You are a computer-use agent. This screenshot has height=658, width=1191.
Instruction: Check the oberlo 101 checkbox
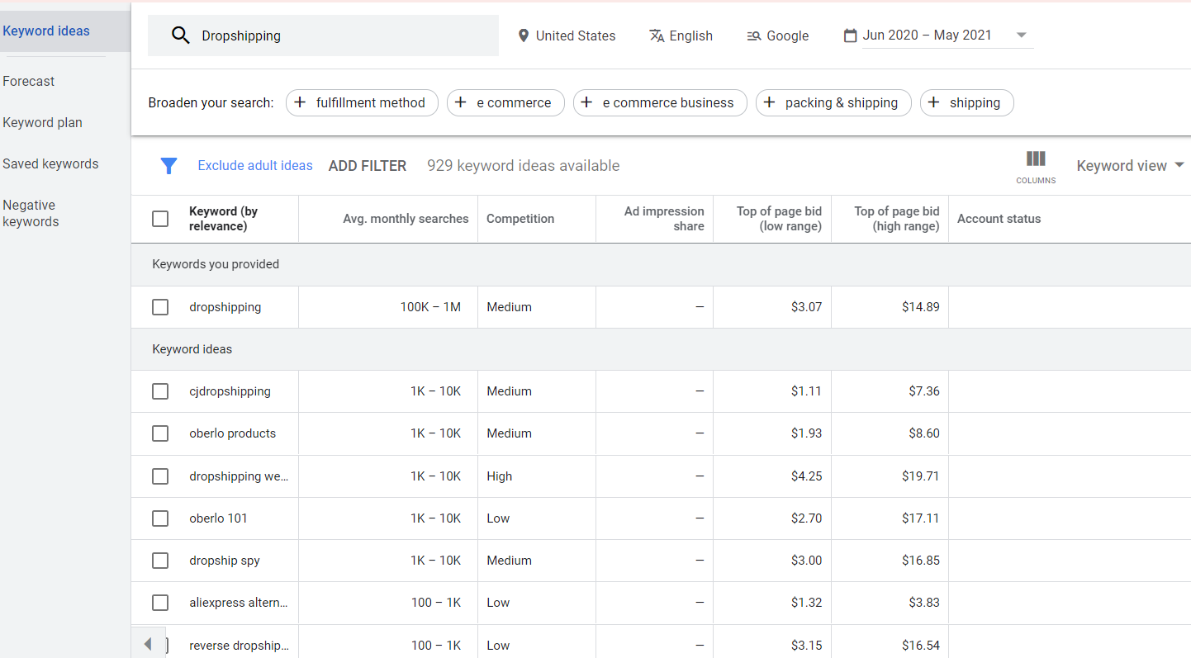tap(160, 518)
